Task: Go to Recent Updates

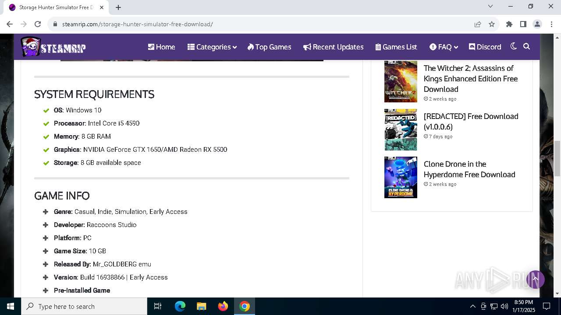Action: [x=333, y=47]
